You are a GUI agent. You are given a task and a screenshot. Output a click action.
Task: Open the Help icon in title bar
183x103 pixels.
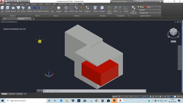click(x=160, y=1)
